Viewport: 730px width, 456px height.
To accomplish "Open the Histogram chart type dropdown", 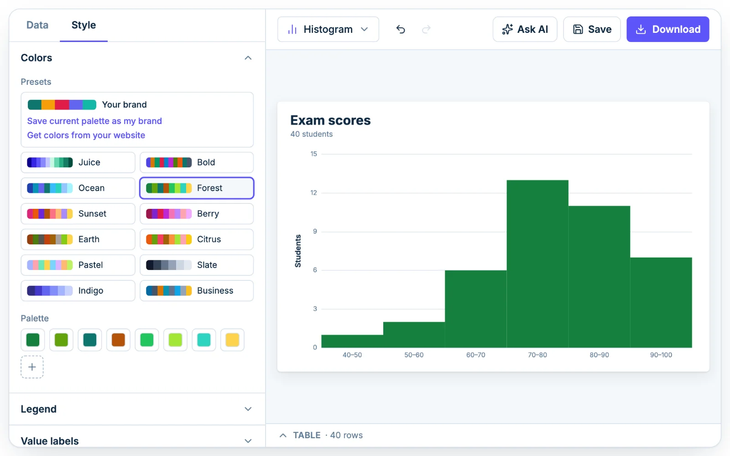I will coord(328,30).
